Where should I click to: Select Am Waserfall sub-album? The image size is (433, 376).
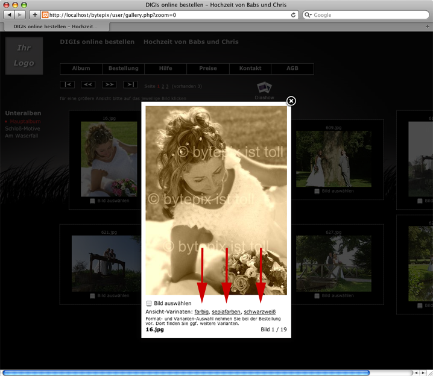click(x=22, y=136)
